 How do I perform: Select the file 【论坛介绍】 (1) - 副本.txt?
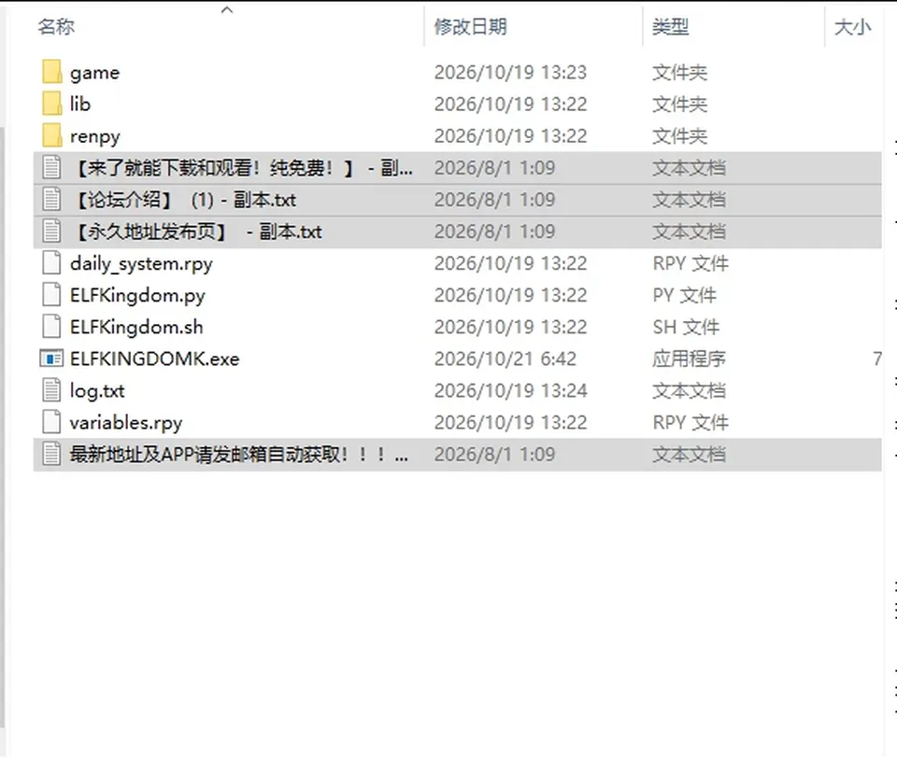184,200
